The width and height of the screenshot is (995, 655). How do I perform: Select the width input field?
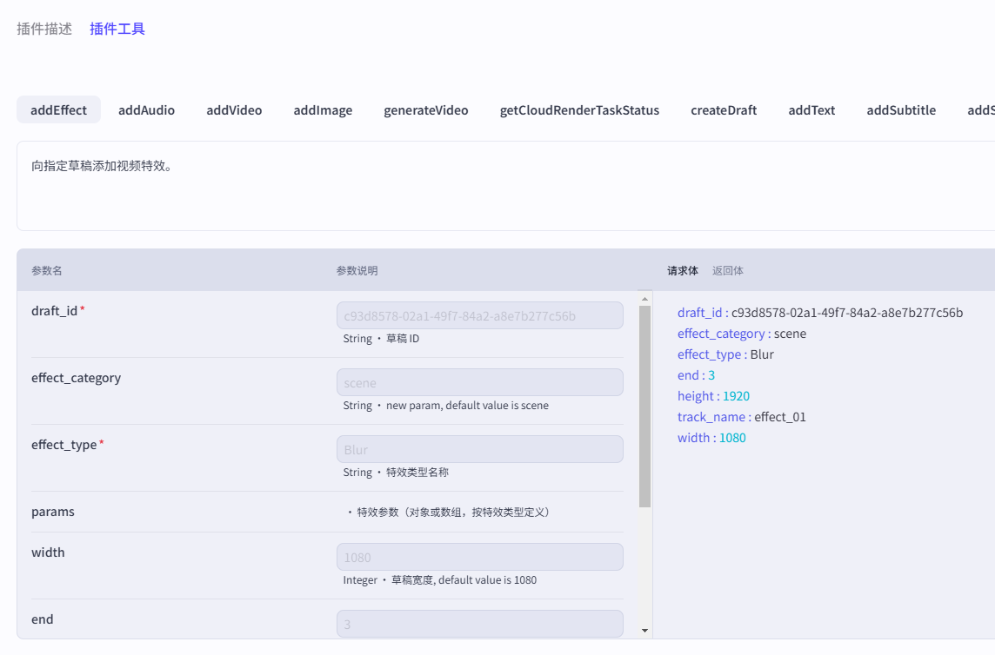click(479, 557)
